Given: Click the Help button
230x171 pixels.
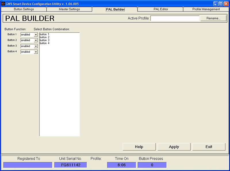Looking at the screenshot, I should [x=139, y=147].
